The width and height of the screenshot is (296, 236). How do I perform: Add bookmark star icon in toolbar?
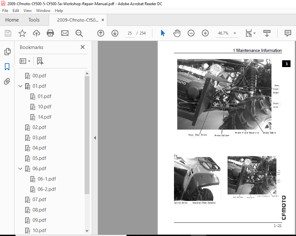pyautogui.click(x=22, y=33)
